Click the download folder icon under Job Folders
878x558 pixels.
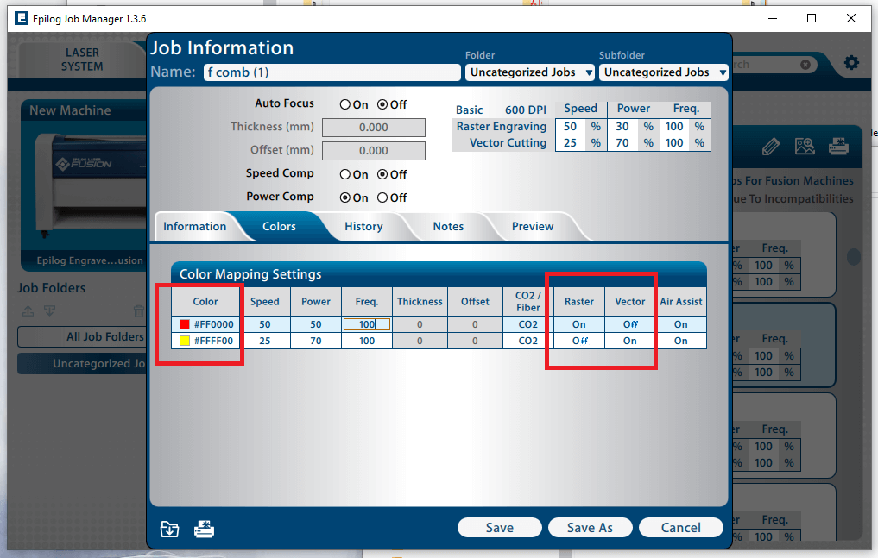[x=50, y=310]
